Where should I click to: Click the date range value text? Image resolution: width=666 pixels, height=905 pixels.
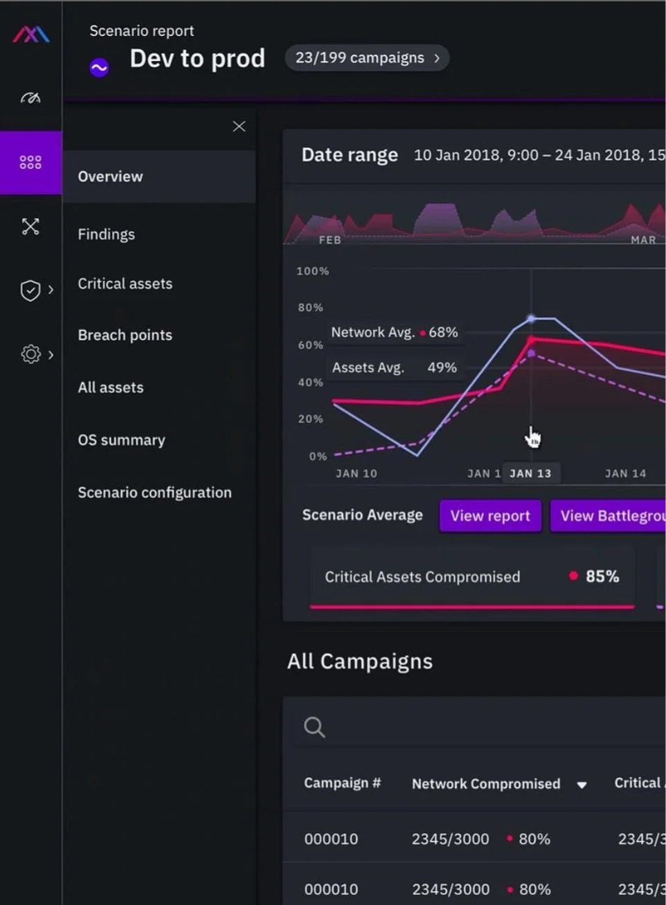[x=539, y=155]
